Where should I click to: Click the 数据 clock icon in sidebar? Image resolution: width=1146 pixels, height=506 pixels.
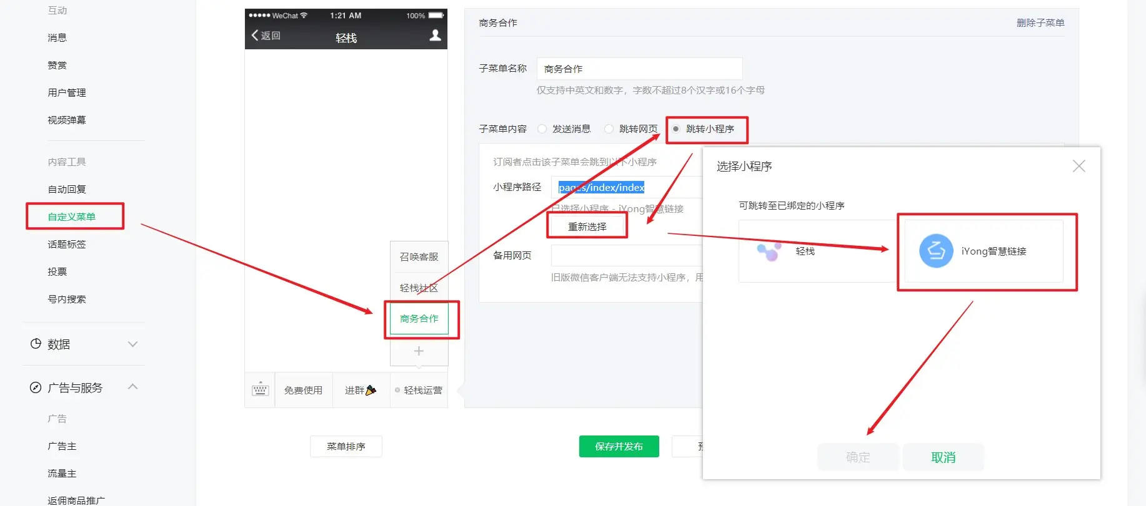tap(36, 344)
